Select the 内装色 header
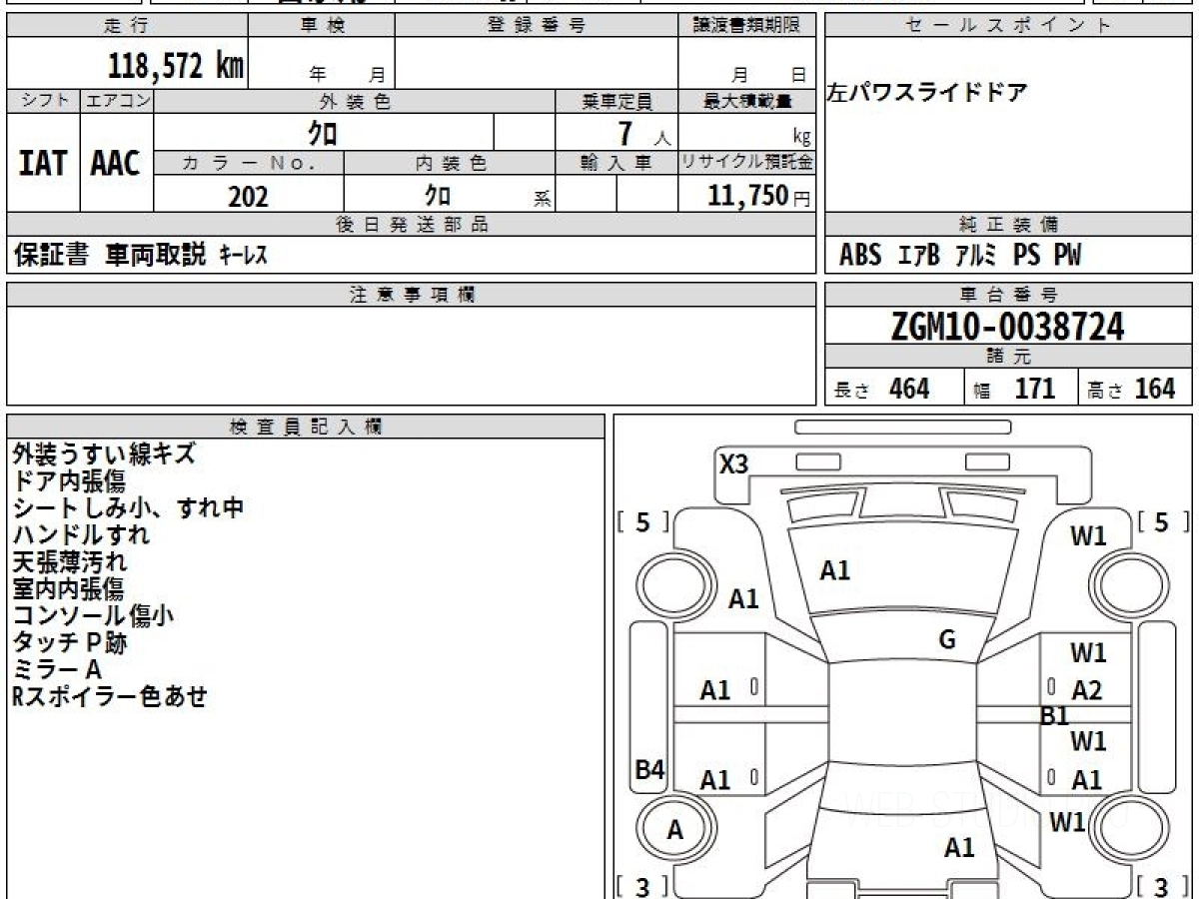The image size is (1199, 899). coord(450,163)
